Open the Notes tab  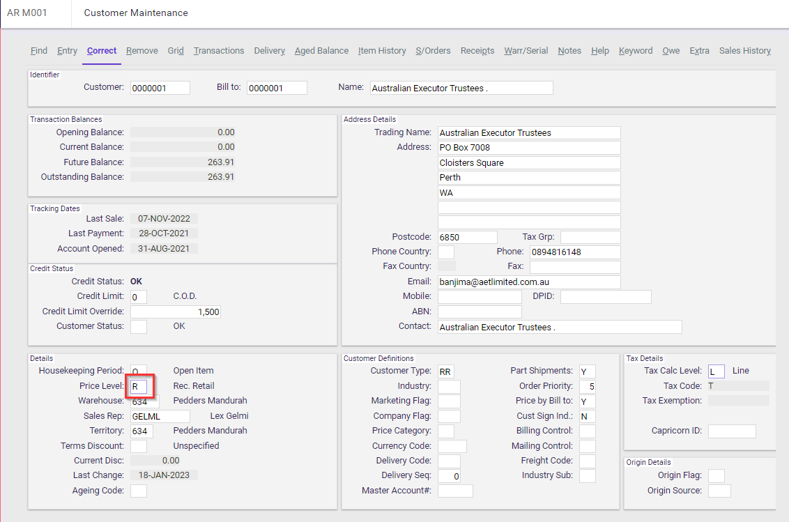pyautogui.click(x=569, y=51)
